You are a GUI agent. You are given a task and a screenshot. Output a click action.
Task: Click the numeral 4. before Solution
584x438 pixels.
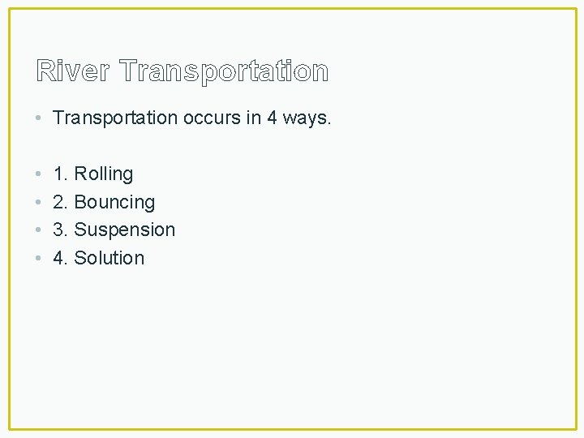60,258
